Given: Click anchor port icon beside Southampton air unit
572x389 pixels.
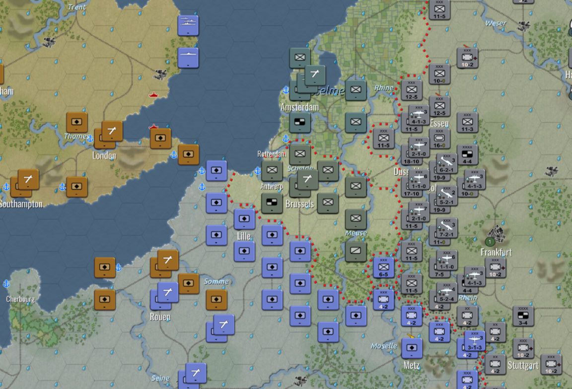Looking at the screenshot, I should tap(6, 187).
